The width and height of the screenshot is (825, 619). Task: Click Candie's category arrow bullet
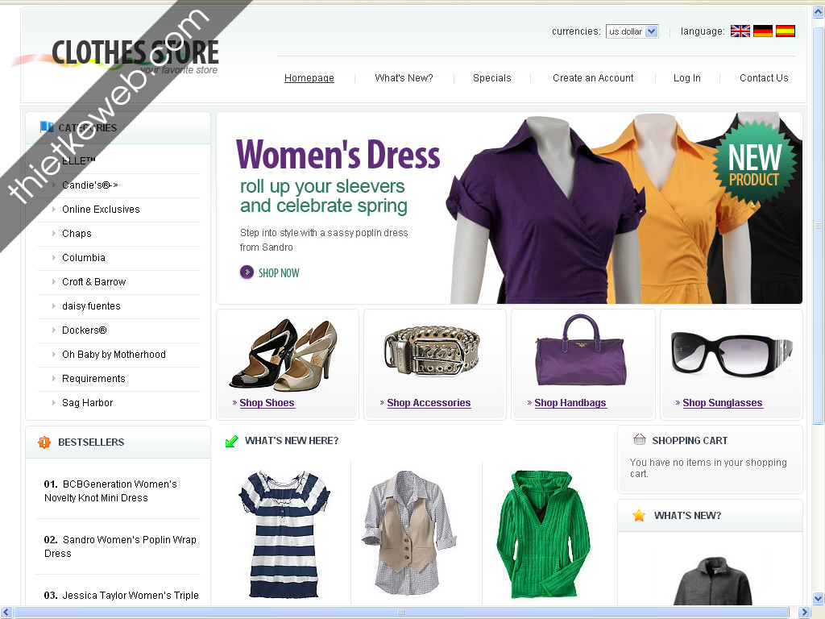pyautogui.click(x=54, y=185)
